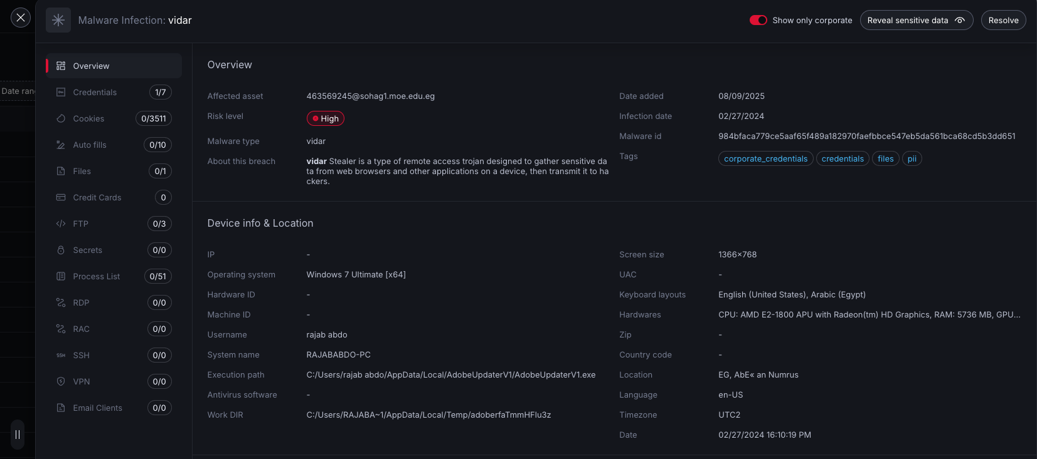Open the Auto fills tab
The image size is (1037, 459).
coord(114,145)
